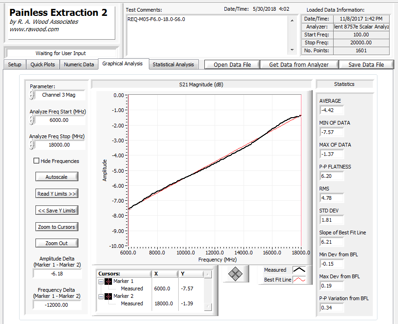The height and width of the screenshot is (324, 398).
Task: Click the Analyze Freq Start value 6000.00
Action: [59, 120]
